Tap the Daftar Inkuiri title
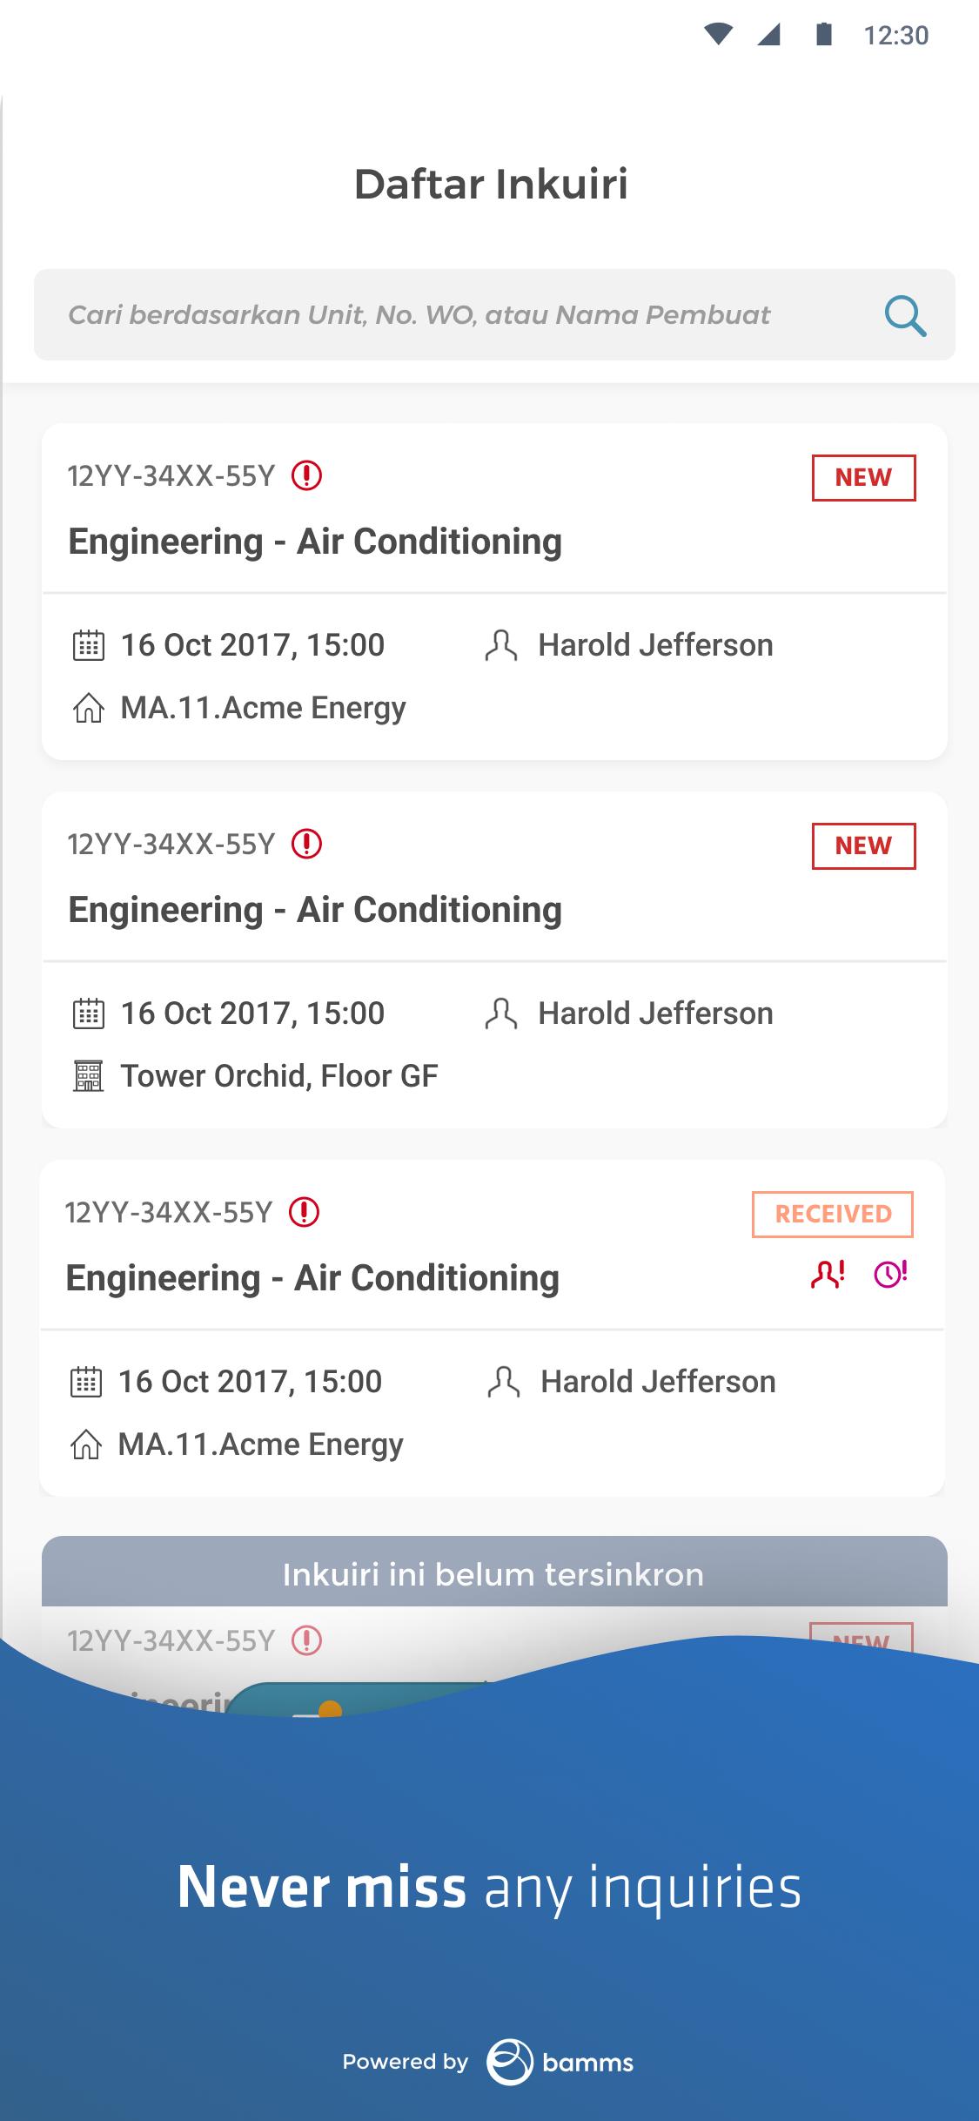Viewport: 979px width, 2121px height. (491, 184)
